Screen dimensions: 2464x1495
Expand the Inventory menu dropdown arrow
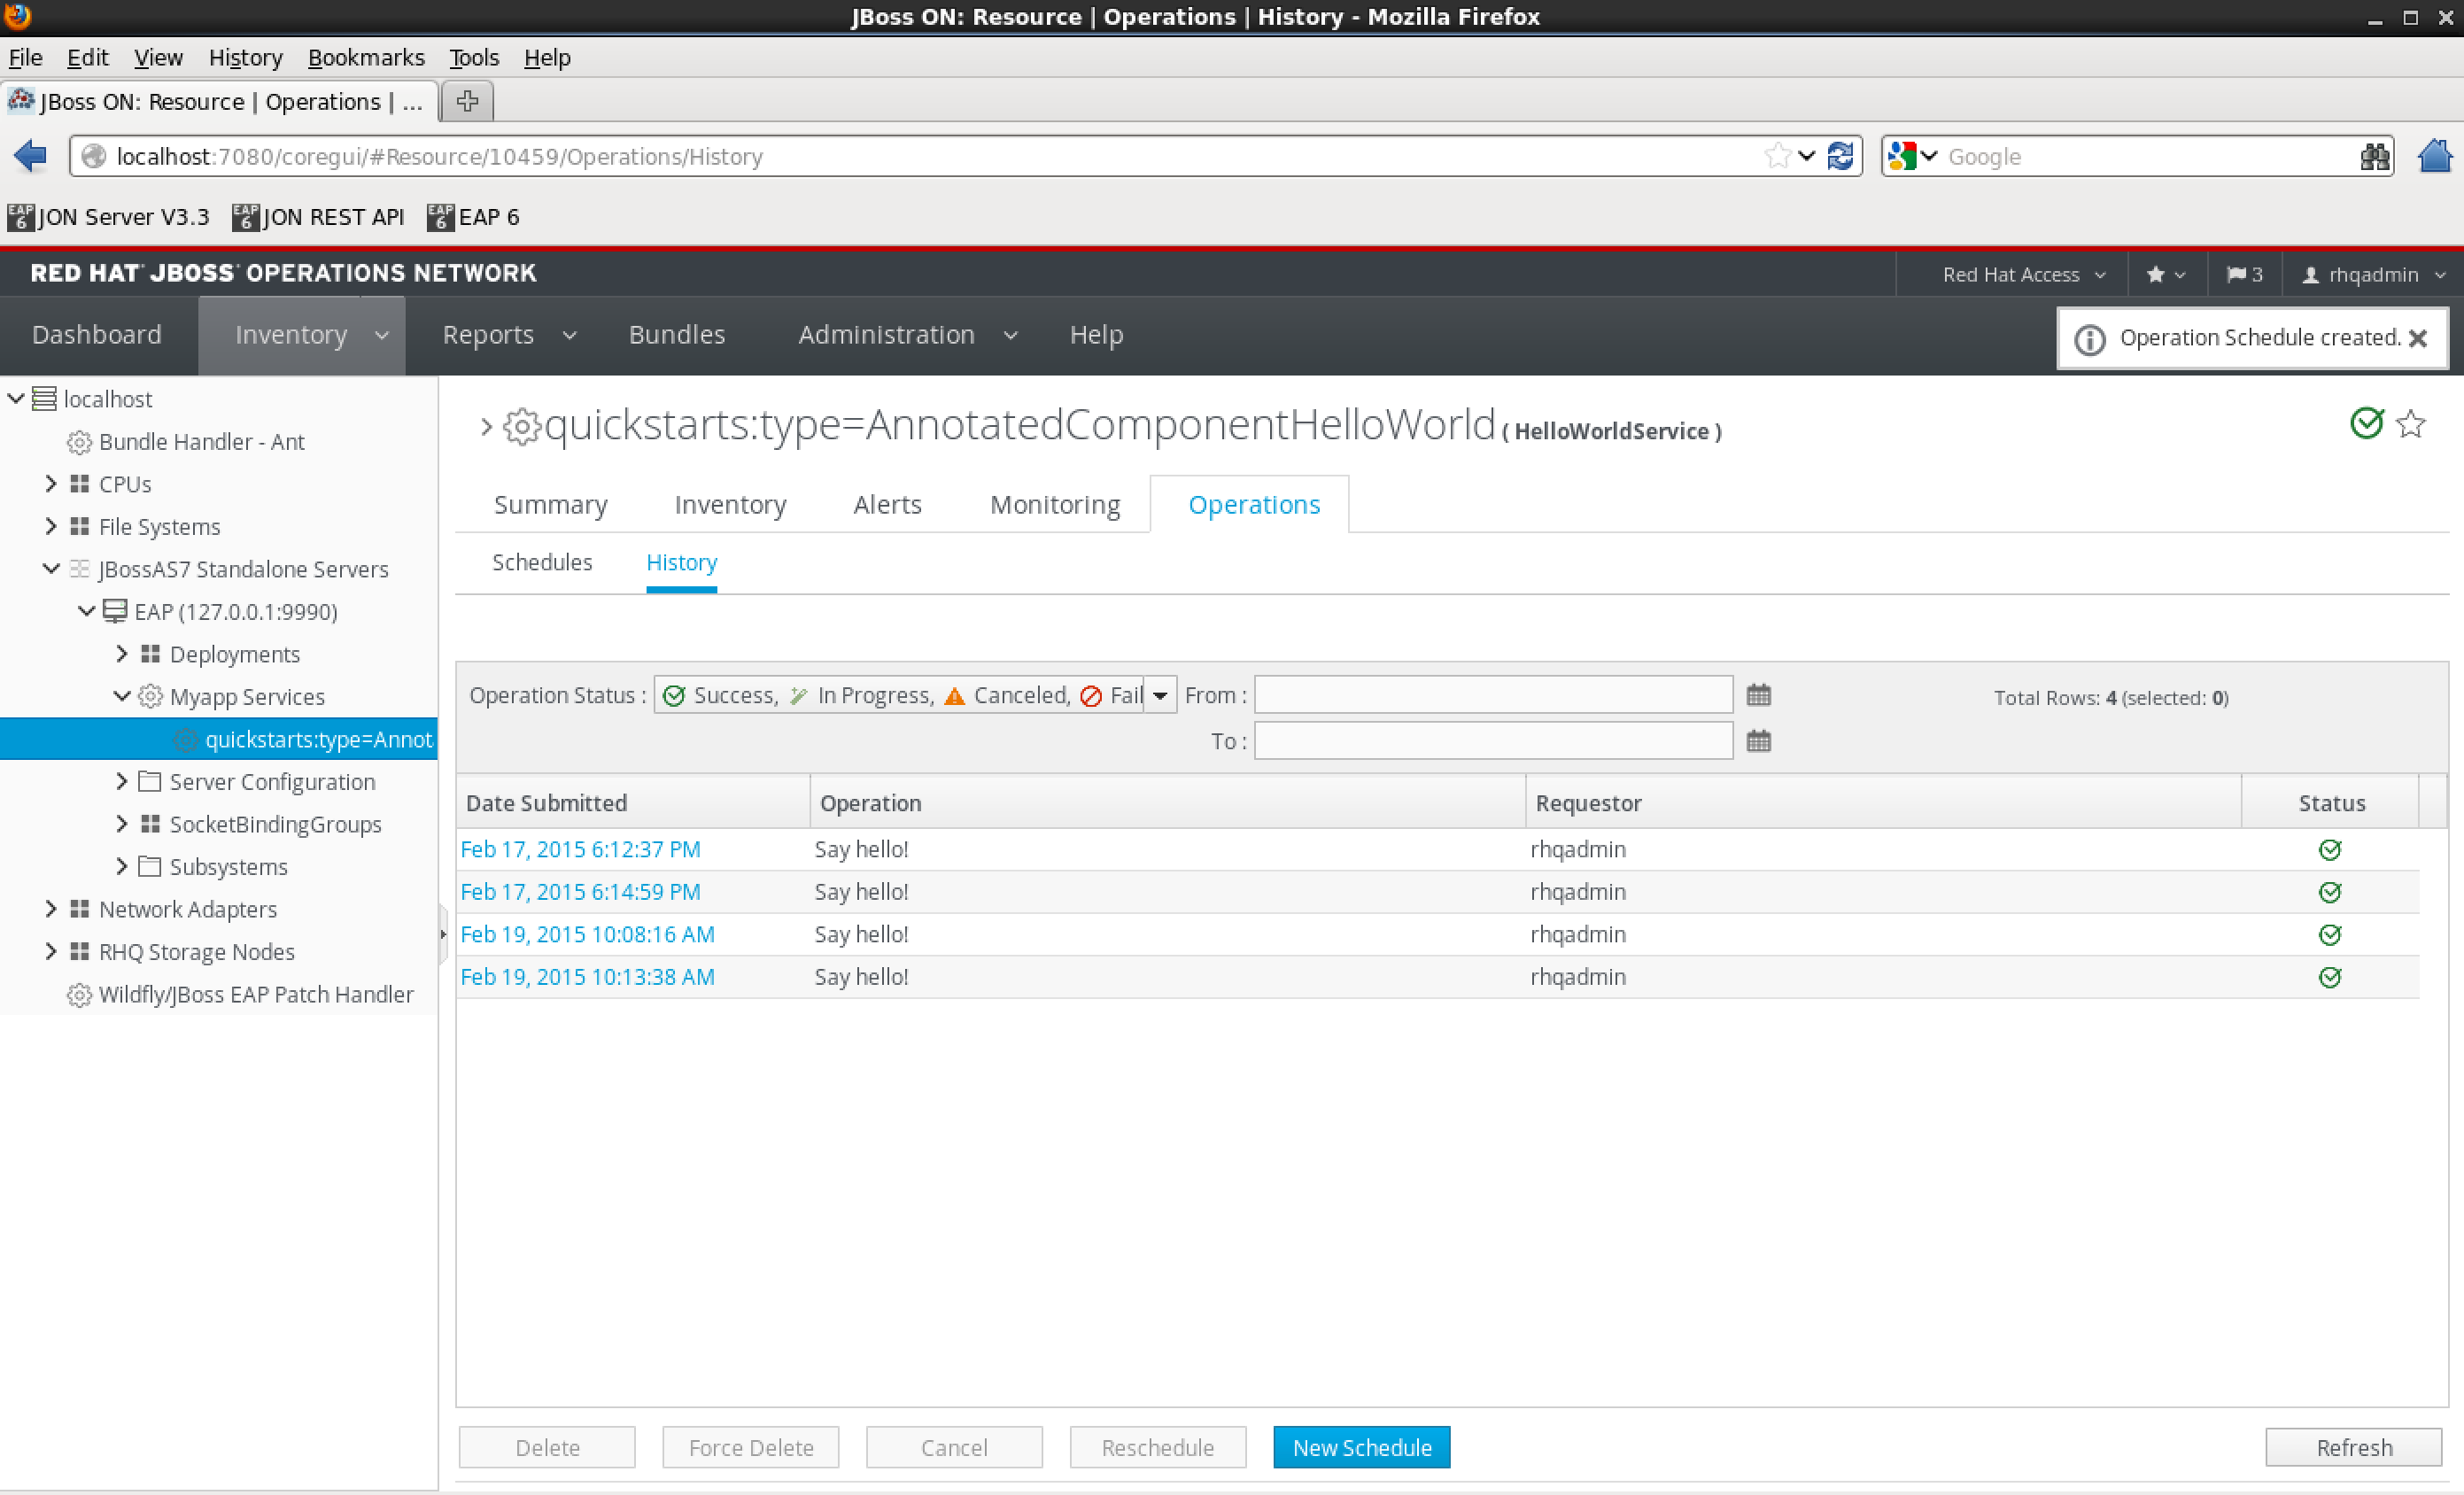[x=385, y=337]
